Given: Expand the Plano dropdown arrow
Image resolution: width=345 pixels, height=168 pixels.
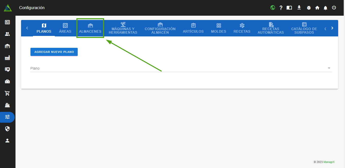Looking at the screenshot, I should tap(329, 68).
